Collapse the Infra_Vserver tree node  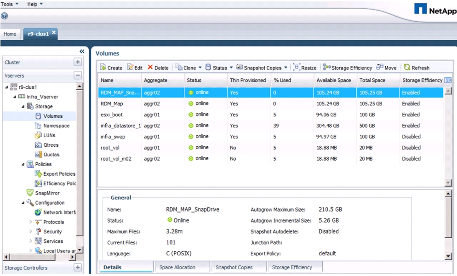(15, 97)
